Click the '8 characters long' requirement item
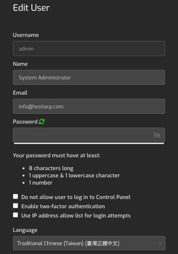Image resolution: width=178 pixels, height=254 pixels. tap(51, 168)
